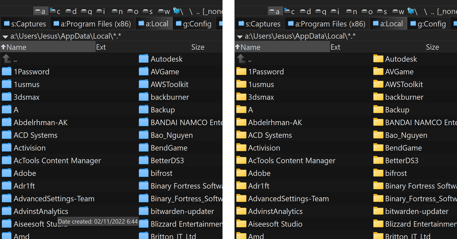Select drive s in the right window
Viewport: 457px width, 239px height.
pos(382,11)
